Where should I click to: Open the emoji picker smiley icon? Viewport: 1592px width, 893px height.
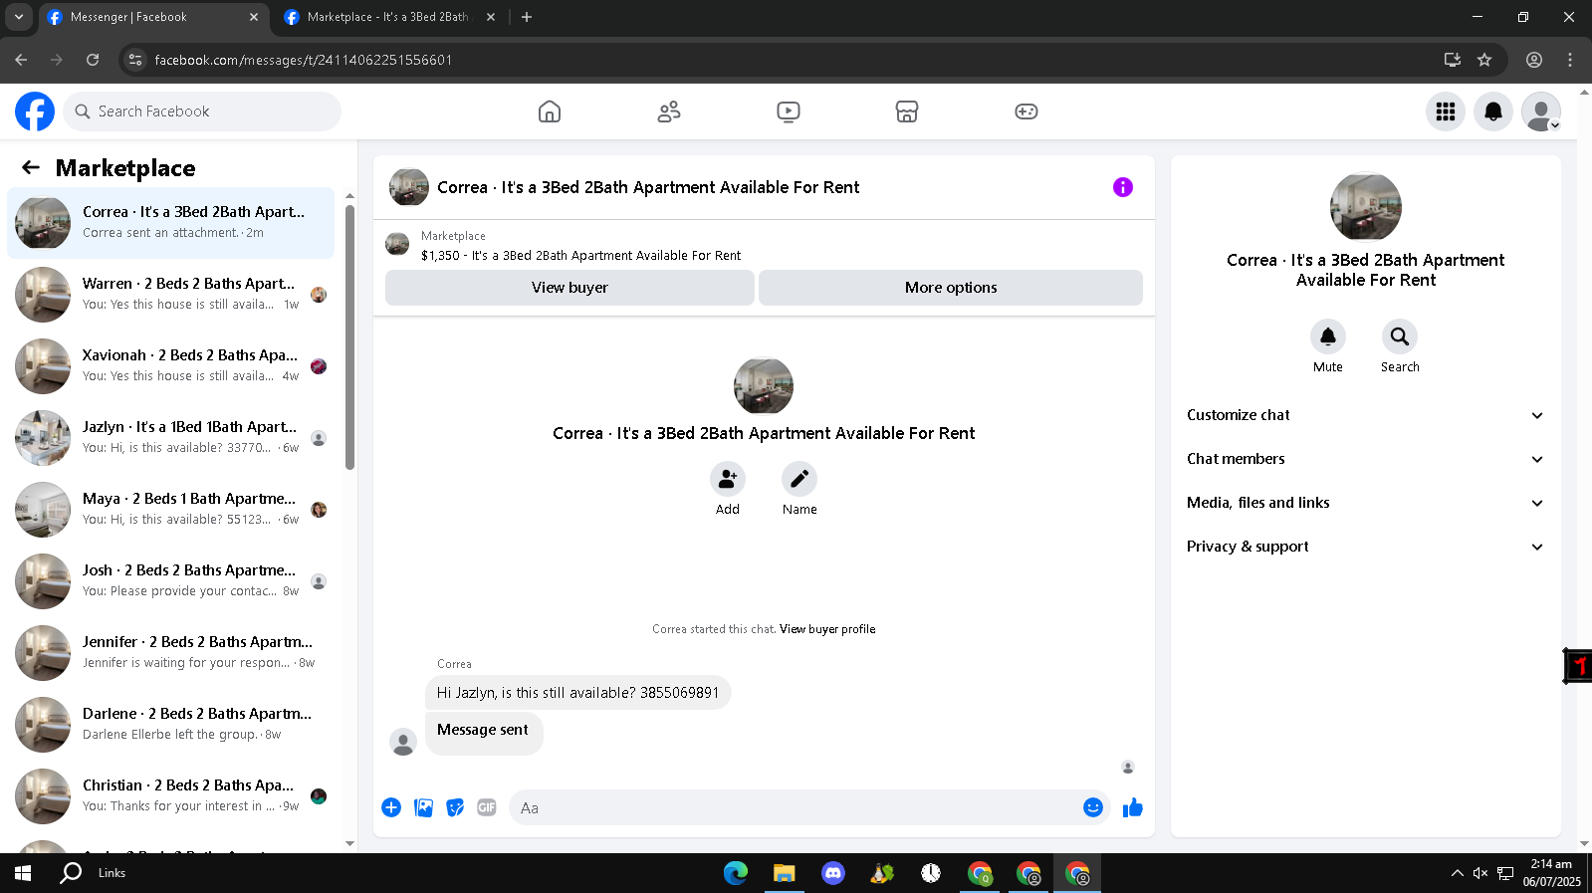click(1093, 807)
